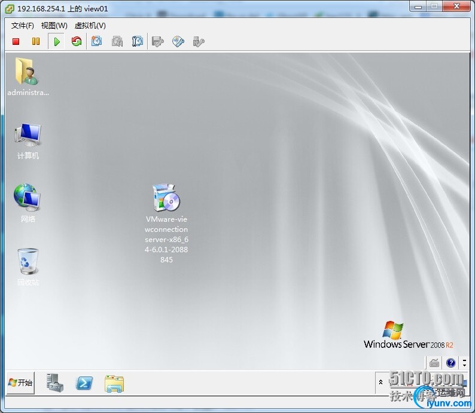Close the view01 console window
Image resolution: width=475 pixels, height=413 pixels.
tap(456, 6)
